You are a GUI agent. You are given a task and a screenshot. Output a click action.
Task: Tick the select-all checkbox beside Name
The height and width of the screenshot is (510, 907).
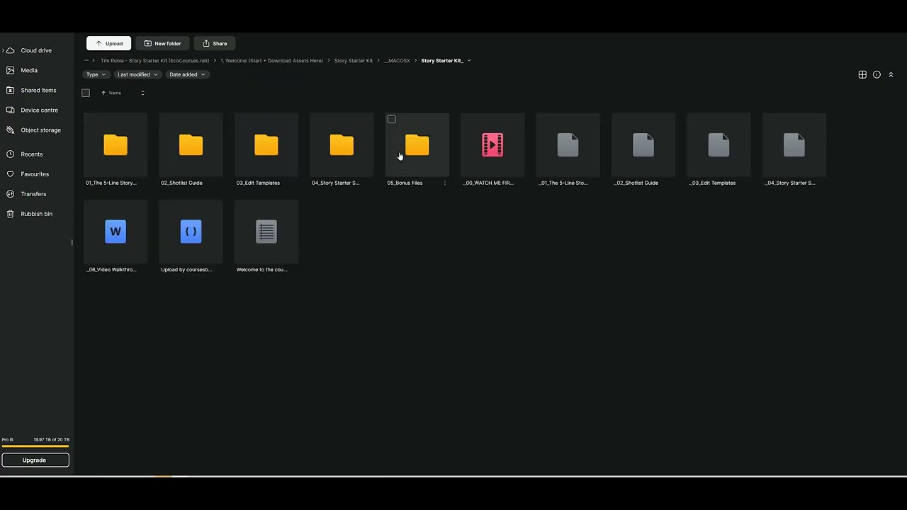coord(86,93)
